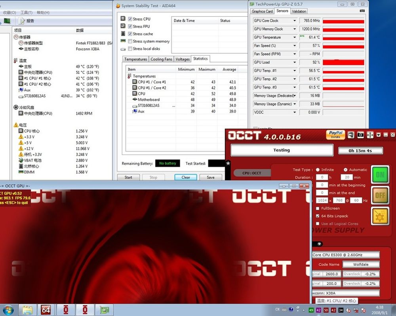The height and width of the screenshot is (316, 396).
Task: Enable the Stress system memory checkbox
Action: click(x=130, y=41)
